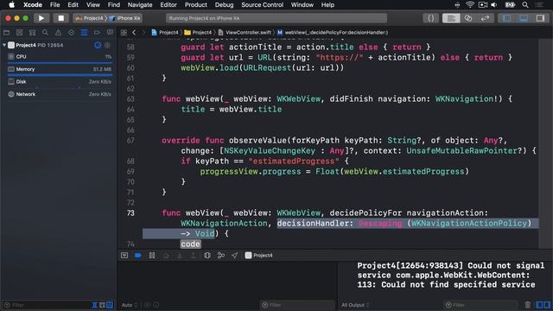Stop the running app
The height and width of the screenshot is (311, 553).
click(x=61, y=18)
